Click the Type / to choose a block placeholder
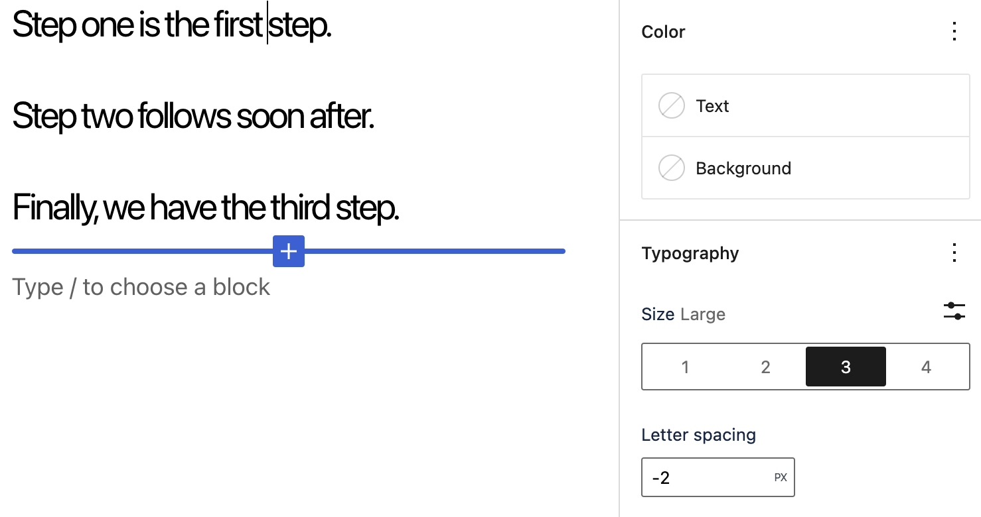 [141, 286]
